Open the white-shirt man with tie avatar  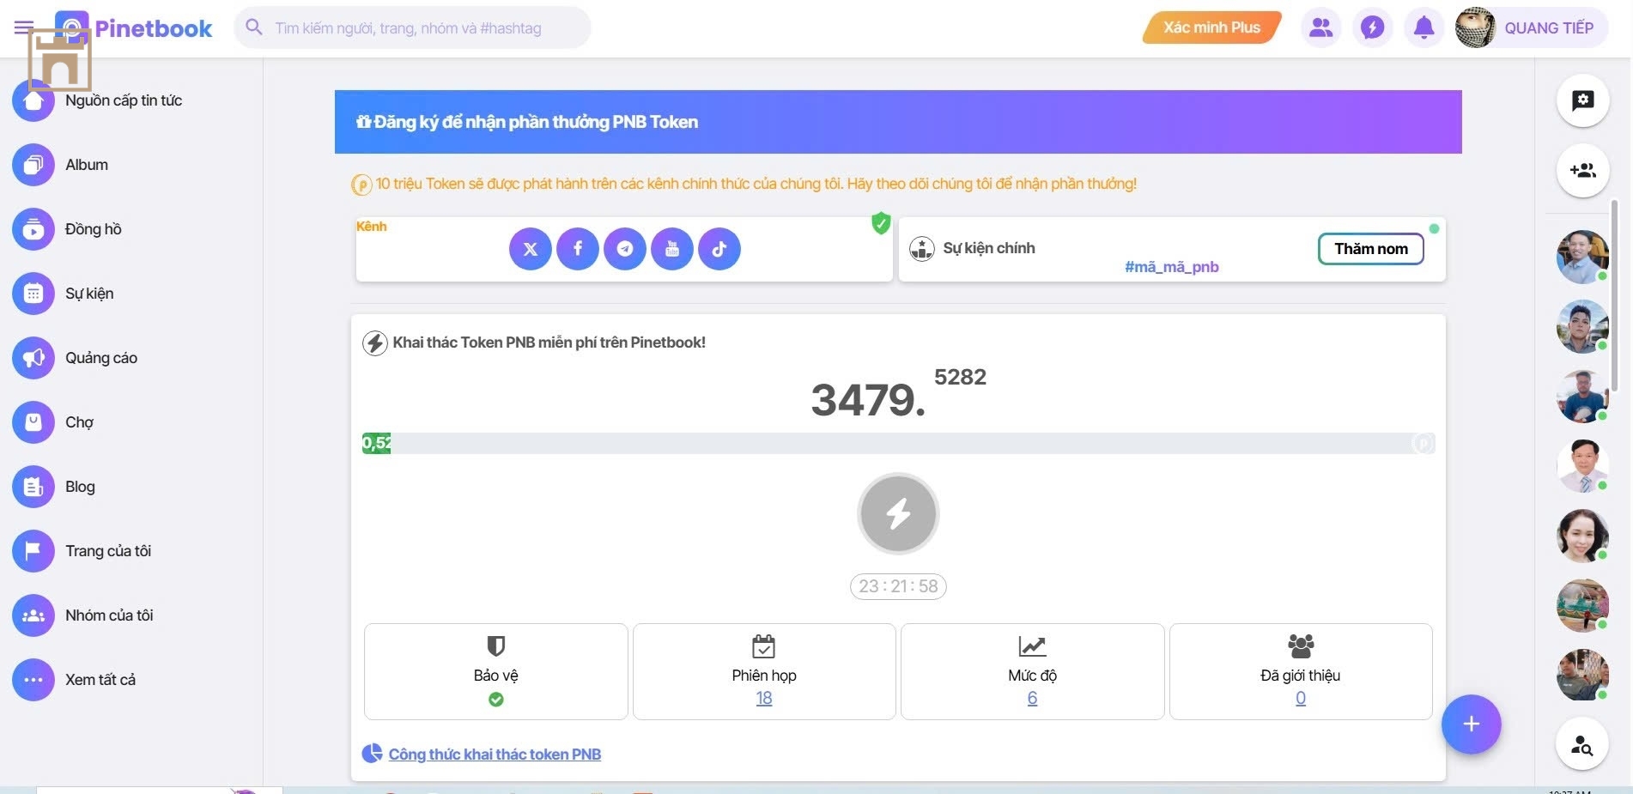pos(1582,466)
